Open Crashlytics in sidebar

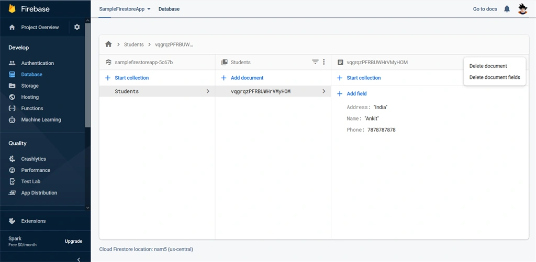tap(33, 159)
